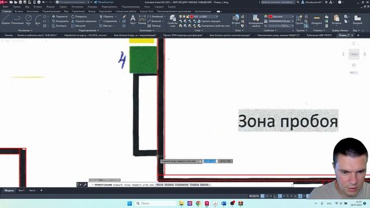
Task: Open the Файл menu
Action: point(5,7)
